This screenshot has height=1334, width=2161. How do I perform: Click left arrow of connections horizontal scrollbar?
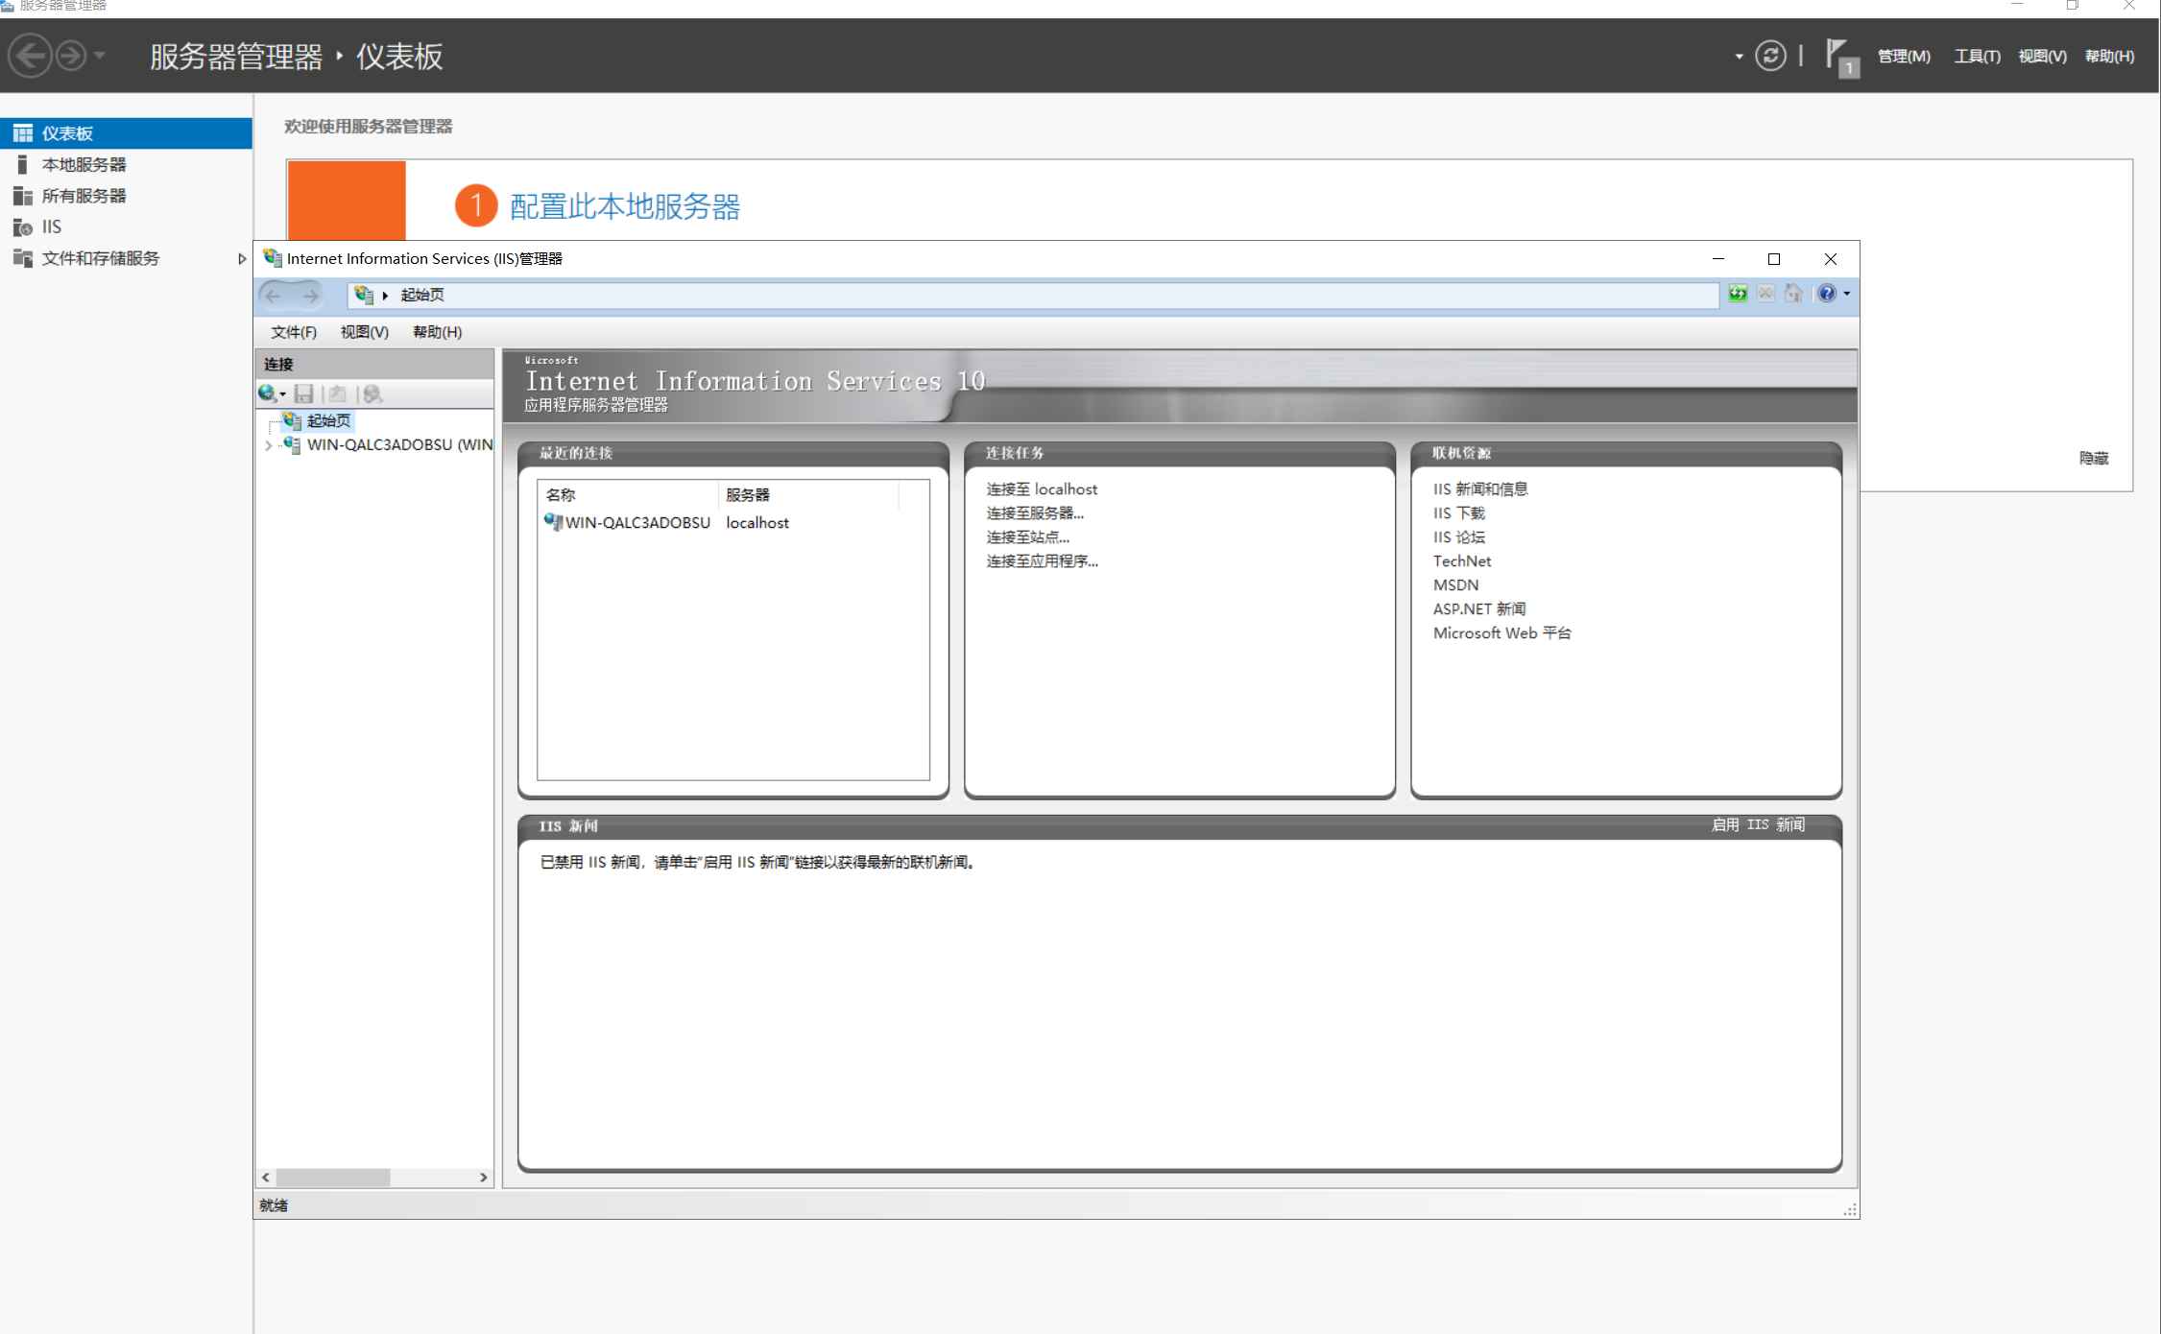pyautogui.click(x=266, y=1178)
